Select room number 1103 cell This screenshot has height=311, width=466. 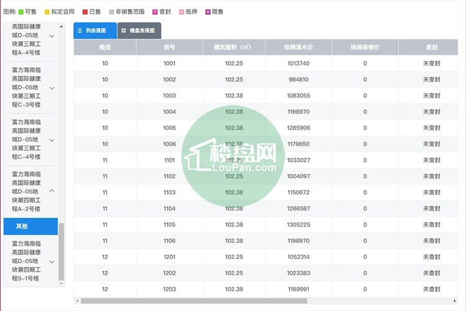pyautogui.click(x=169, y=192)
